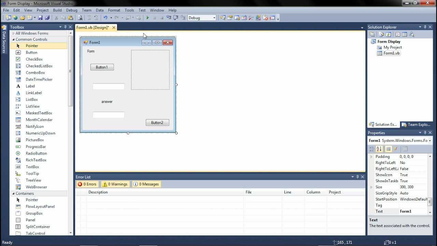Click Button2 on the form designer
The width and height of the screenshot is (437, 246).
[157, 123]
